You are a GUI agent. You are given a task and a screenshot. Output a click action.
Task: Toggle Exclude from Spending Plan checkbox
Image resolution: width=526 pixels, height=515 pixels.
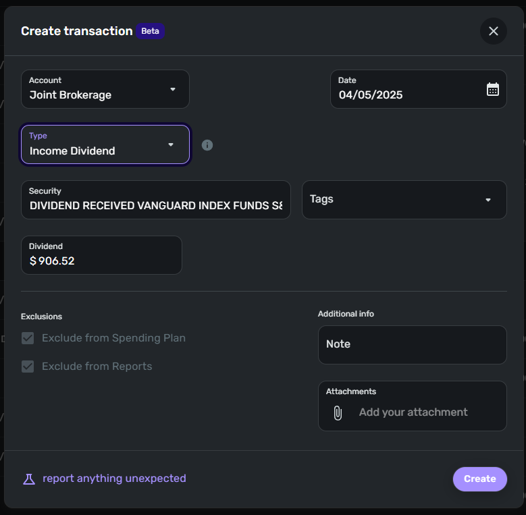[28, 338]
